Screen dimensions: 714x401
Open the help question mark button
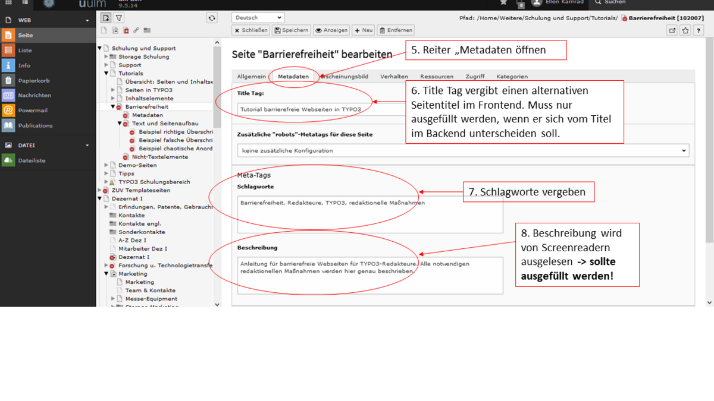pyautogui.click(x=699, y=30)
